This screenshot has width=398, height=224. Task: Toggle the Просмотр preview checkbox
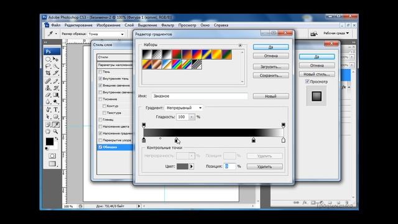tap(307, 82)
